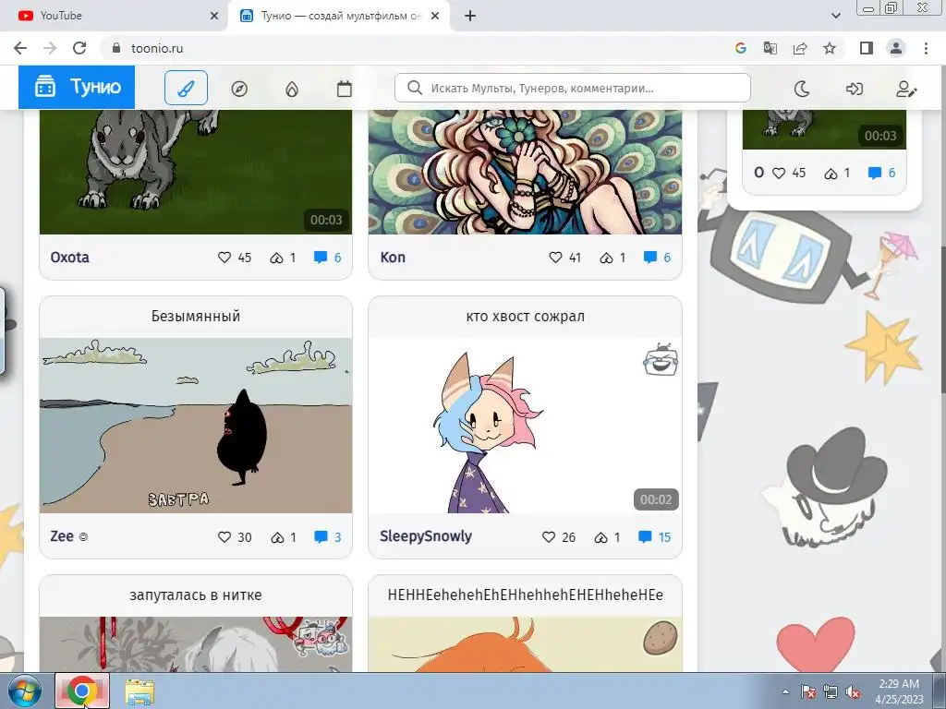
Task: Open the flame popular icon
Action: (x=292, y=89)
